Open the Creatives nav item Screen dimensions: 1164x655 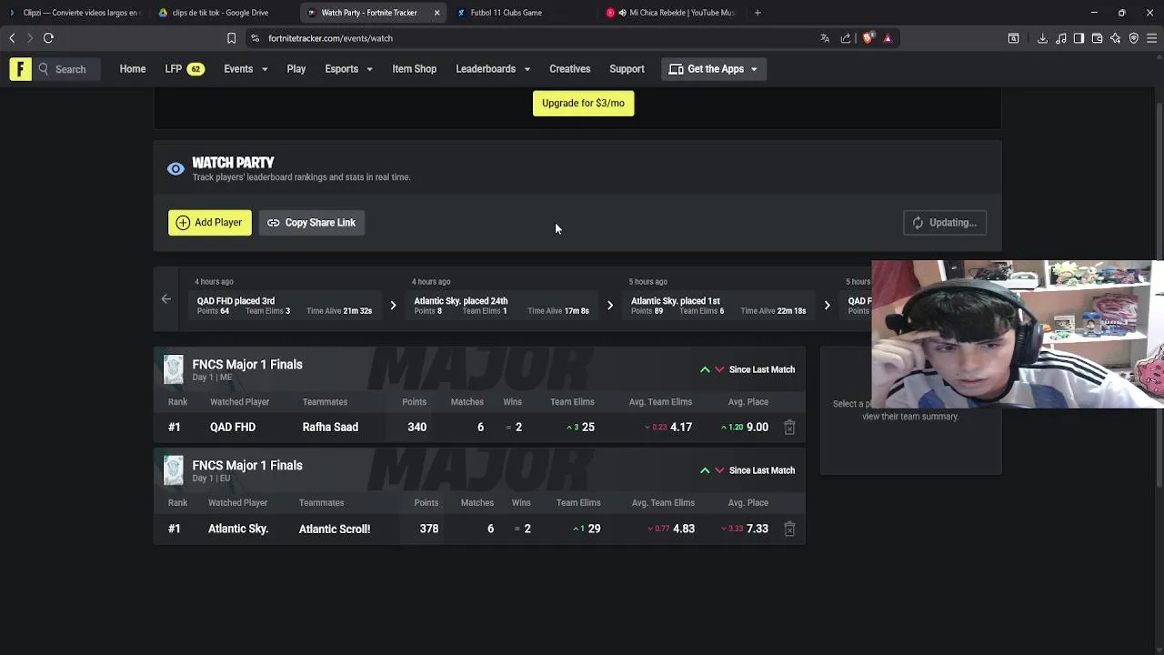click(x=570, y=69)
